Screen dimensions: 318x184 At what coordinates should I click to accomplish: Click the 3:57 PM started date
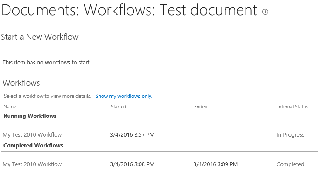132,135
